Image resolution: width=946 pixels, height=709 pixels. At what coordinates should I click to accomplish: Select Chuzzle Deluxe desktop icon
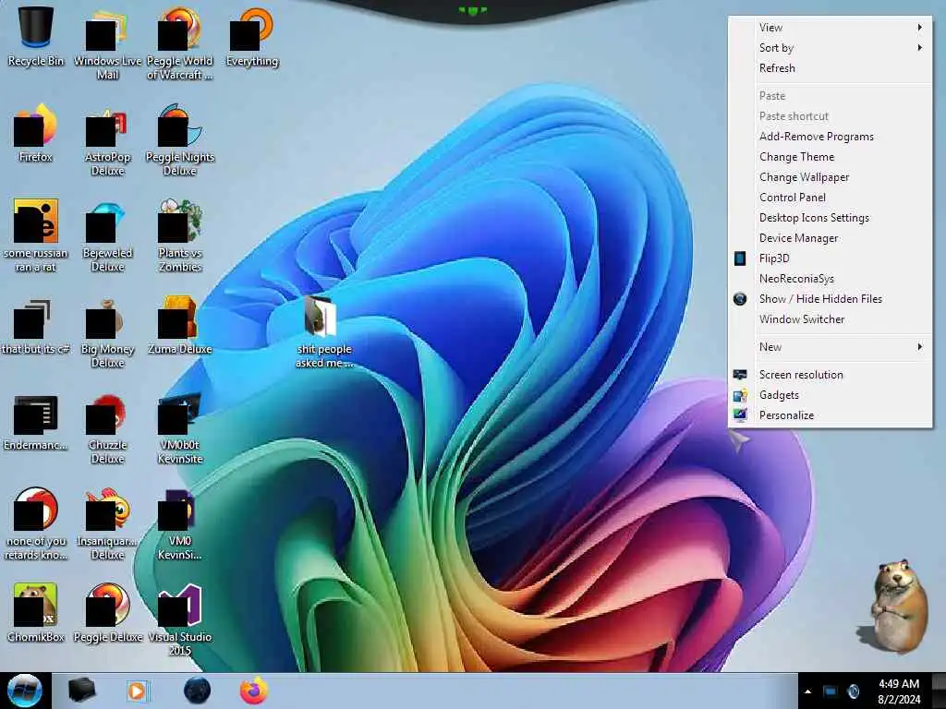(107, 428)
